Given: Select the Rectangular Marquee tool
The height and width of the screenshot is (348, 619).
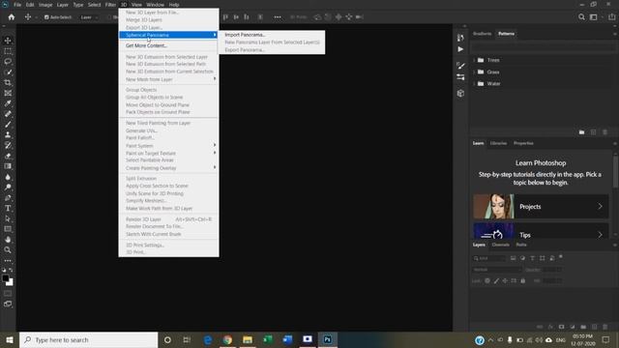Looking at the screenshot, I should [x=8, y=51].
